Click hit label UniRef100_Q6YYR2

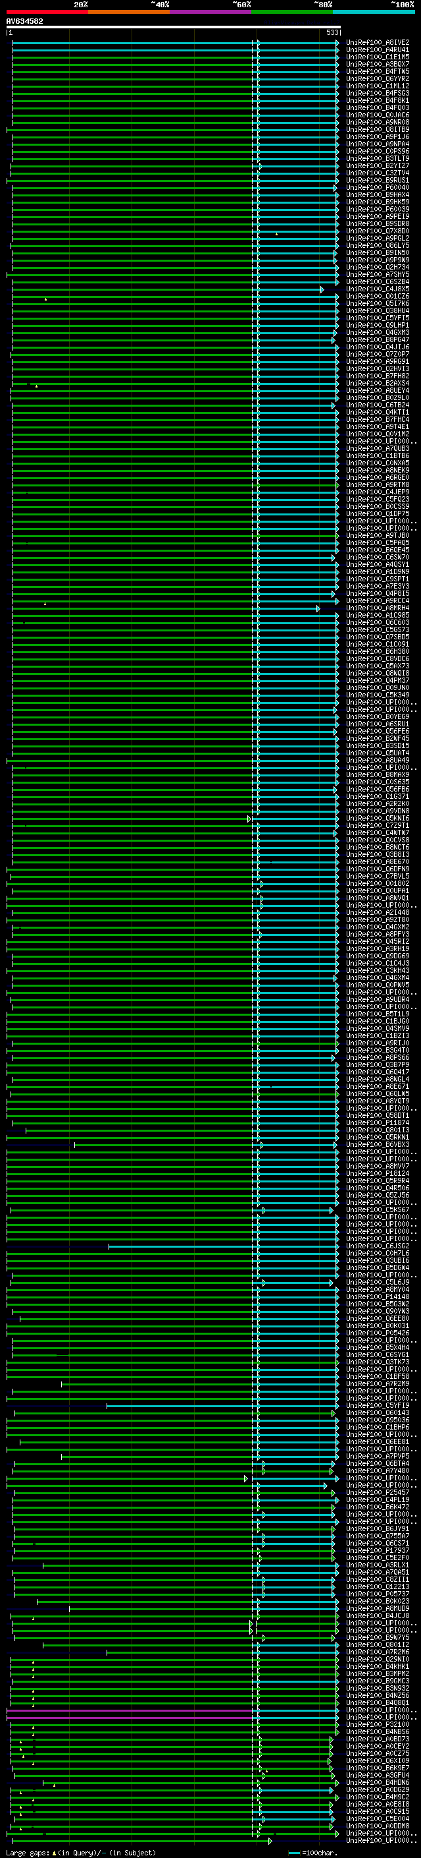coord(378,78)
